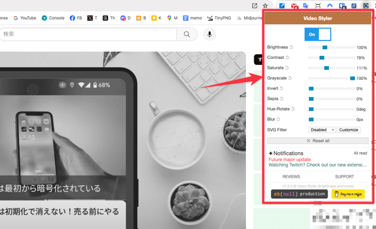Reset Brightness with its circular arrow
The height and width of the screenshot is (229, 376).
[x=291, y=47]
